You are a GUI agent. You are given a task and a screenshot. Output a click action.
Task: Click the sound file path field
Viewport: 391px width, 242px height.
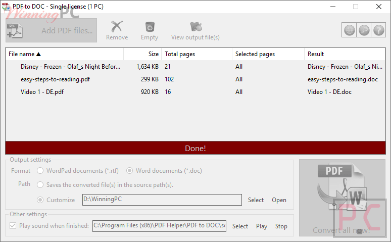coord(159,226)
